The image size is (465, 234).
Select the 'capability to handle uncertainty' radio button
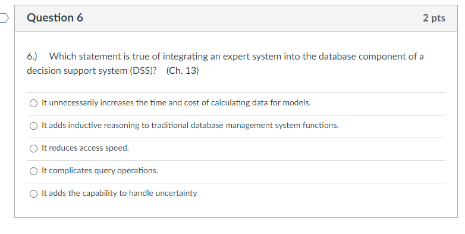click(33, 194)
